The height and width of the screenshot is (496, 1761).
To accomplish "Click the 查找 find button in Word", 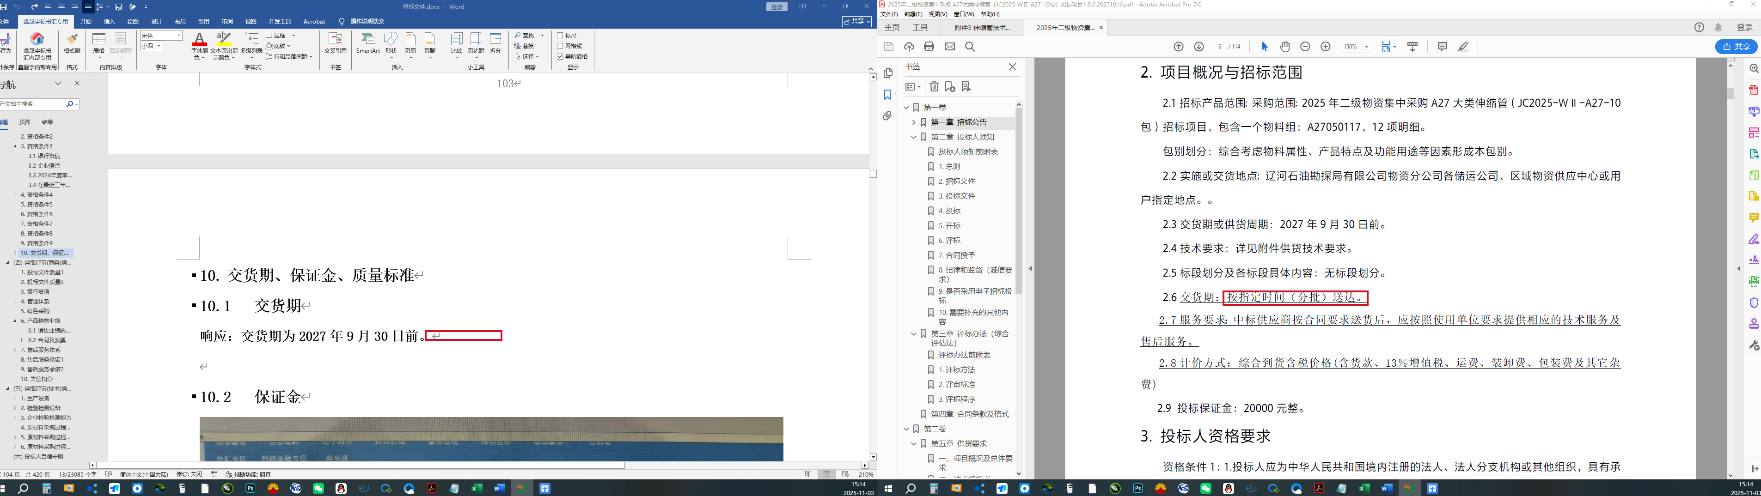I will coord(524,36).
